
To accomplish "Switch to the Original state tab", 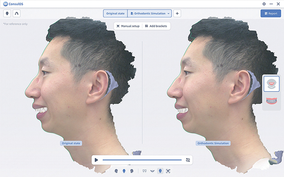I will 115,13.
